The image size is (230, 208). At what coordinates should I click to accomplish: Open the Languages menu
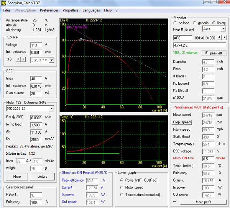pos(91,10)
